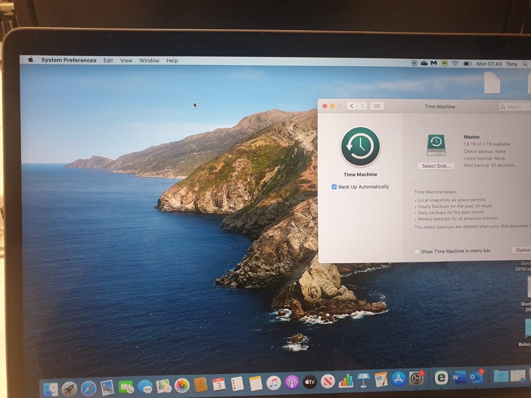Click the Select Disk button
531x398 pixels.
coord(436,166)
